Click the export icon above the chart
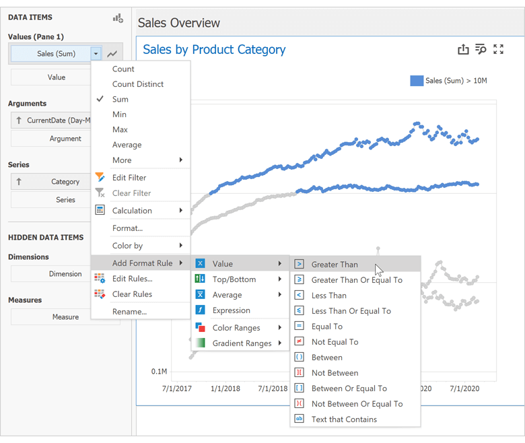The width and height of the screenshot is (525, 443). (x=463, y=49)
